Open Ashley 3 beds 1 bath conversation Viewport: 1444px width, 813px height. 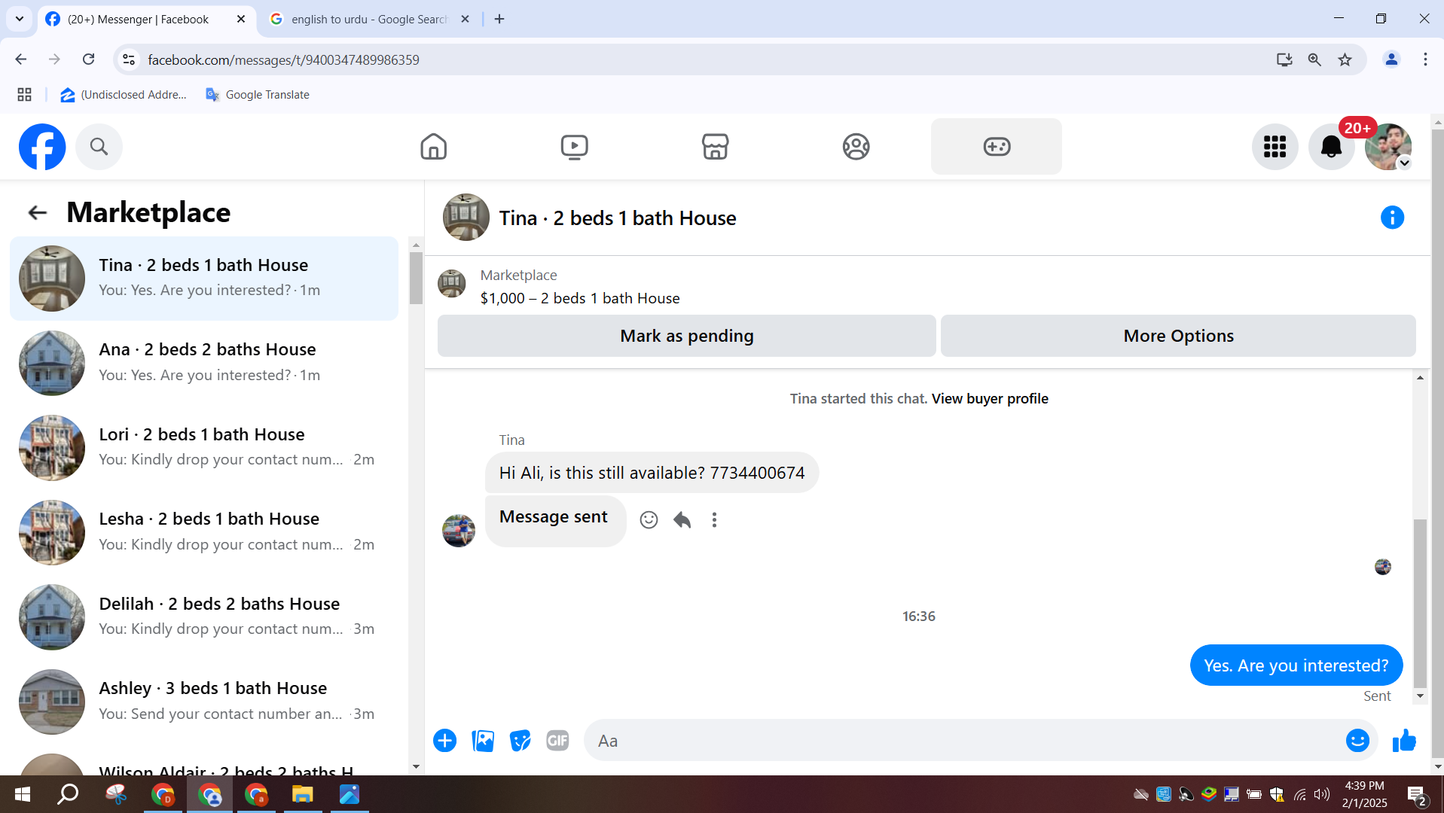204,702
